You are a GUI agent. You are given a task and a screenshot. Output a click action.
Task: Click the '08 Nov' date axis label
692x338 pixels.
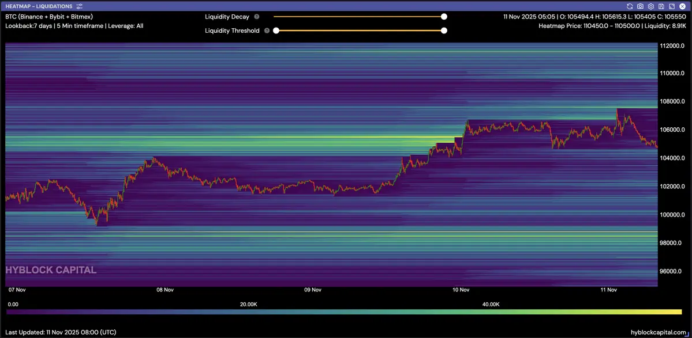click(165, 290)
